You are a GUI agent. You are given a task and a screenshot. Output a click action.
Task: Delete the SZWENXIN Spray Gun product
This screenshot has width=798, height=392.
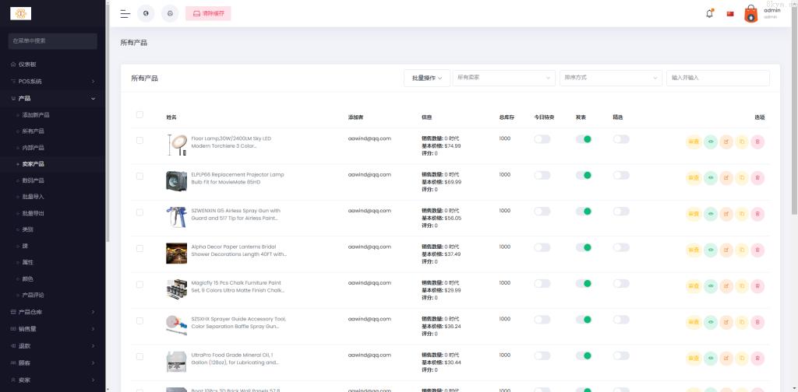757,214
